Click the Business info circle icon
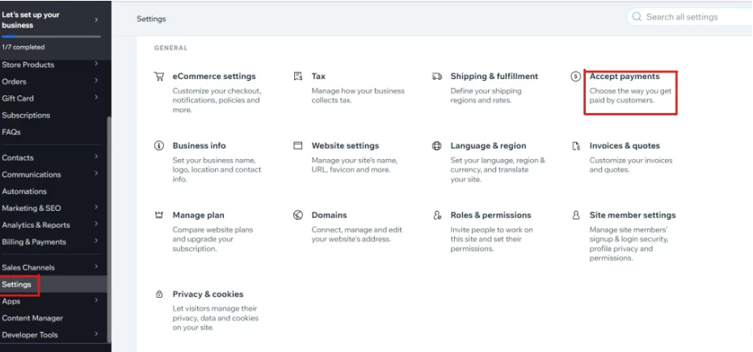Image resolution: width=753 pixels, height=352 pixels. [x=158, y=146]
